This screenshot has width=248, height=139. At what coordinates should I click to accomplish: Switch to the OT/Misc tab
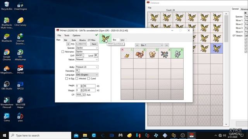[91, 40]
